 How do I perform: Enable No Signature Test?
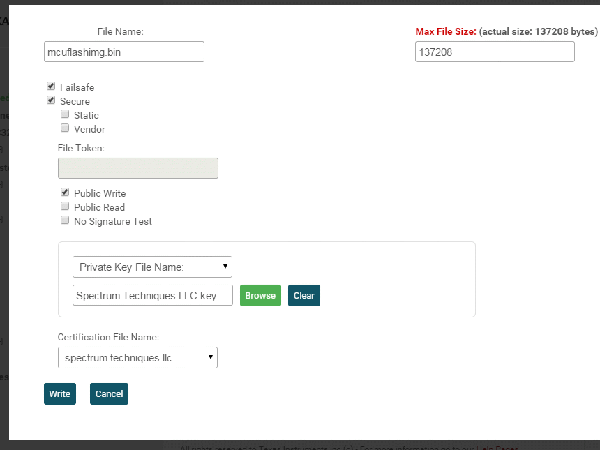coord(65,220)
